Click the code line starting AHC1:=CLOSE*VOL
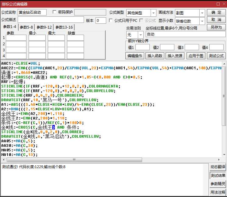Viewport: 227px width, 197px height. pyautogui.click(x=21, y=64)
